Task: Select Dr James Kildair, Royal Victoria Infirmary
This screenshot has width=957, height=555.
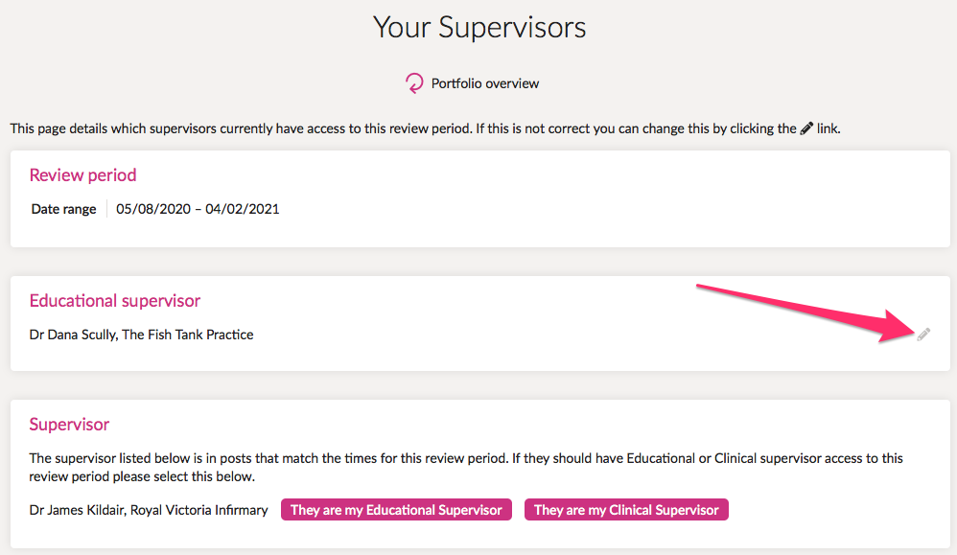Action: 149,510
